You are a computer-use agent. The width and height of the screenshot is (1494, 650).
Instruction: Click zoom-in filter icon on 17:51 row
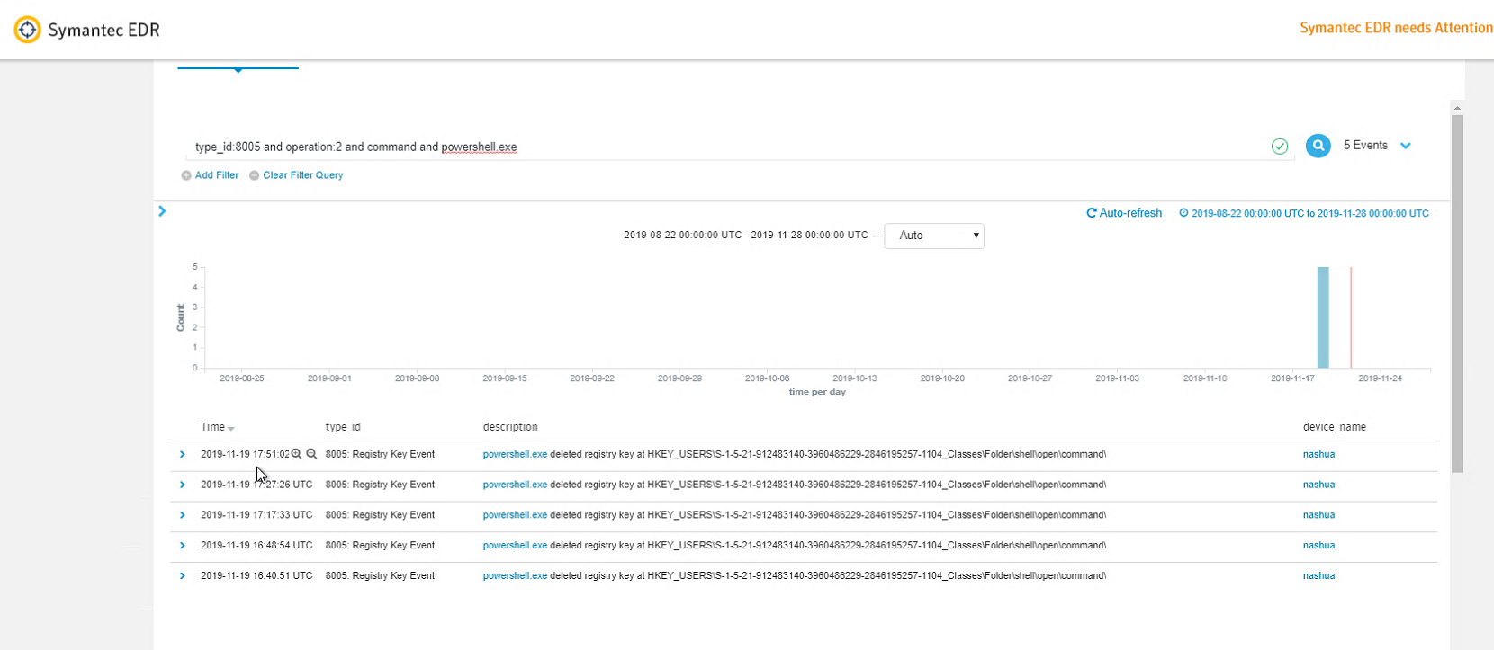click(296, 454)
